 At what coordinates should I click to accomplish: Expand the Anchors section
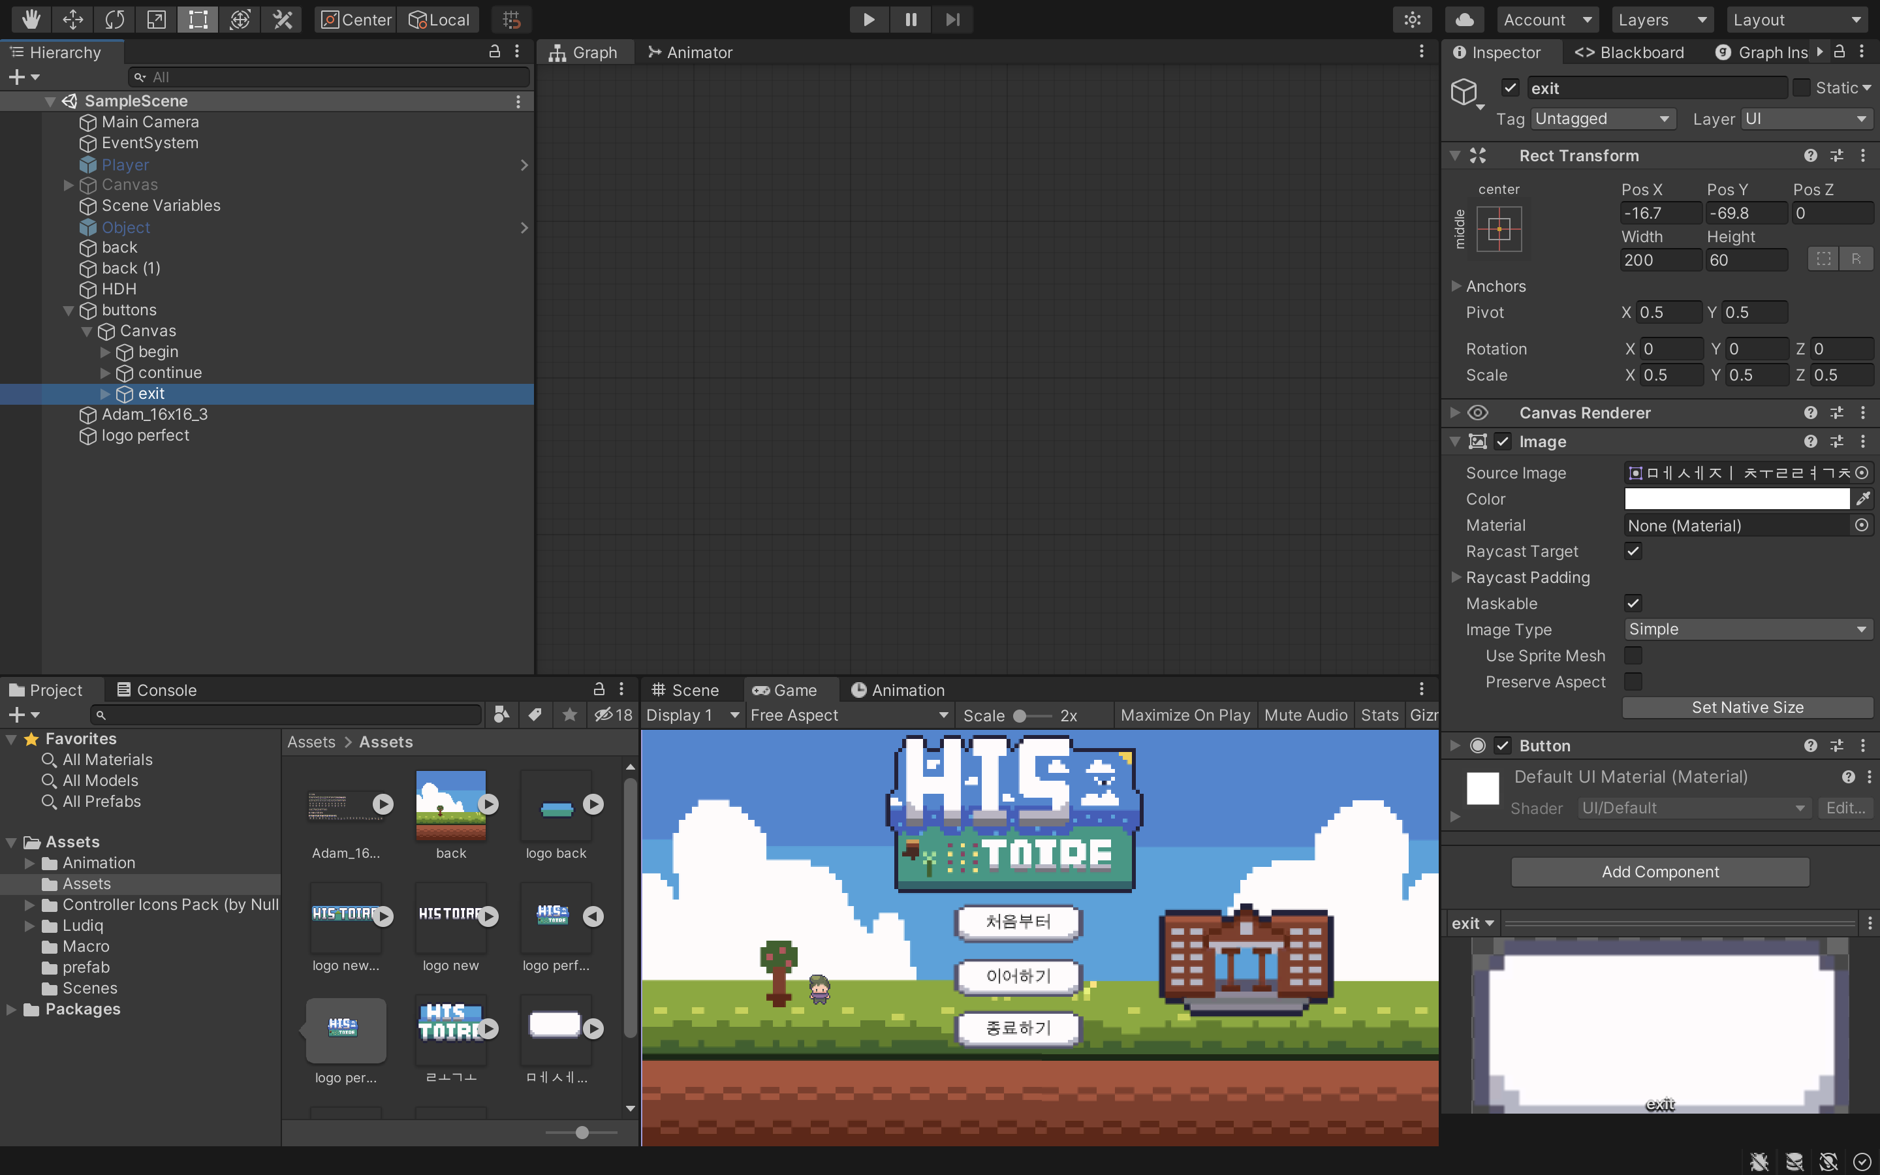[1456, 286]
